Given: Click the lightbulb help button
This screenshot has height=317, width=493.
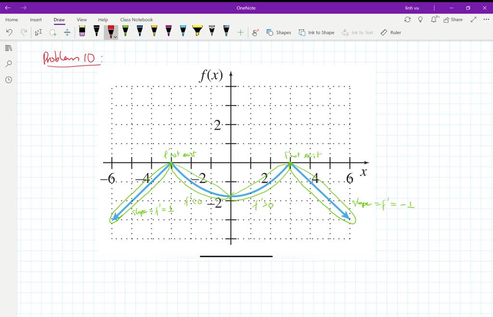Looking at the screenshot, I should pos(420,20).
